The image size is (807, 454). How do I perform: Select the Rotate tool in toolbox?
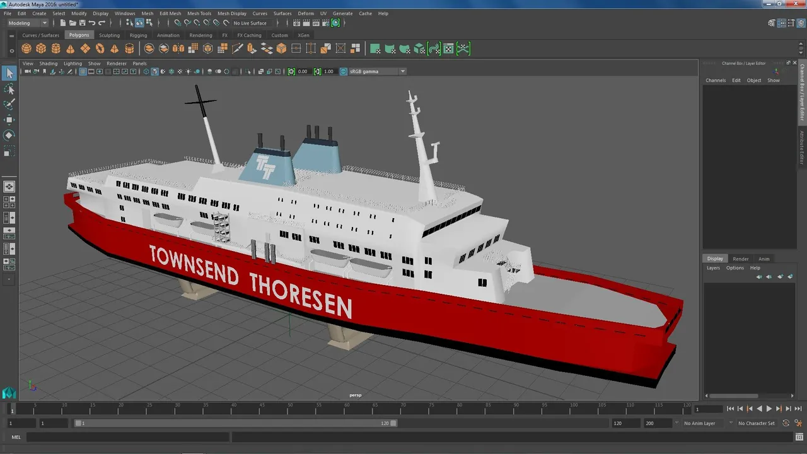pos(9,135)
